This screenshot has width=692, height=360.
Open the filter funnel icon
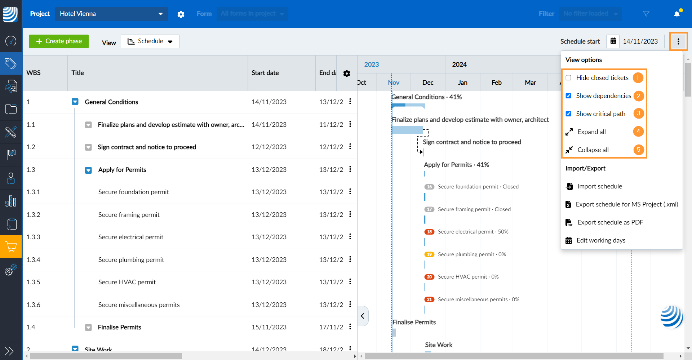point(646,14)
